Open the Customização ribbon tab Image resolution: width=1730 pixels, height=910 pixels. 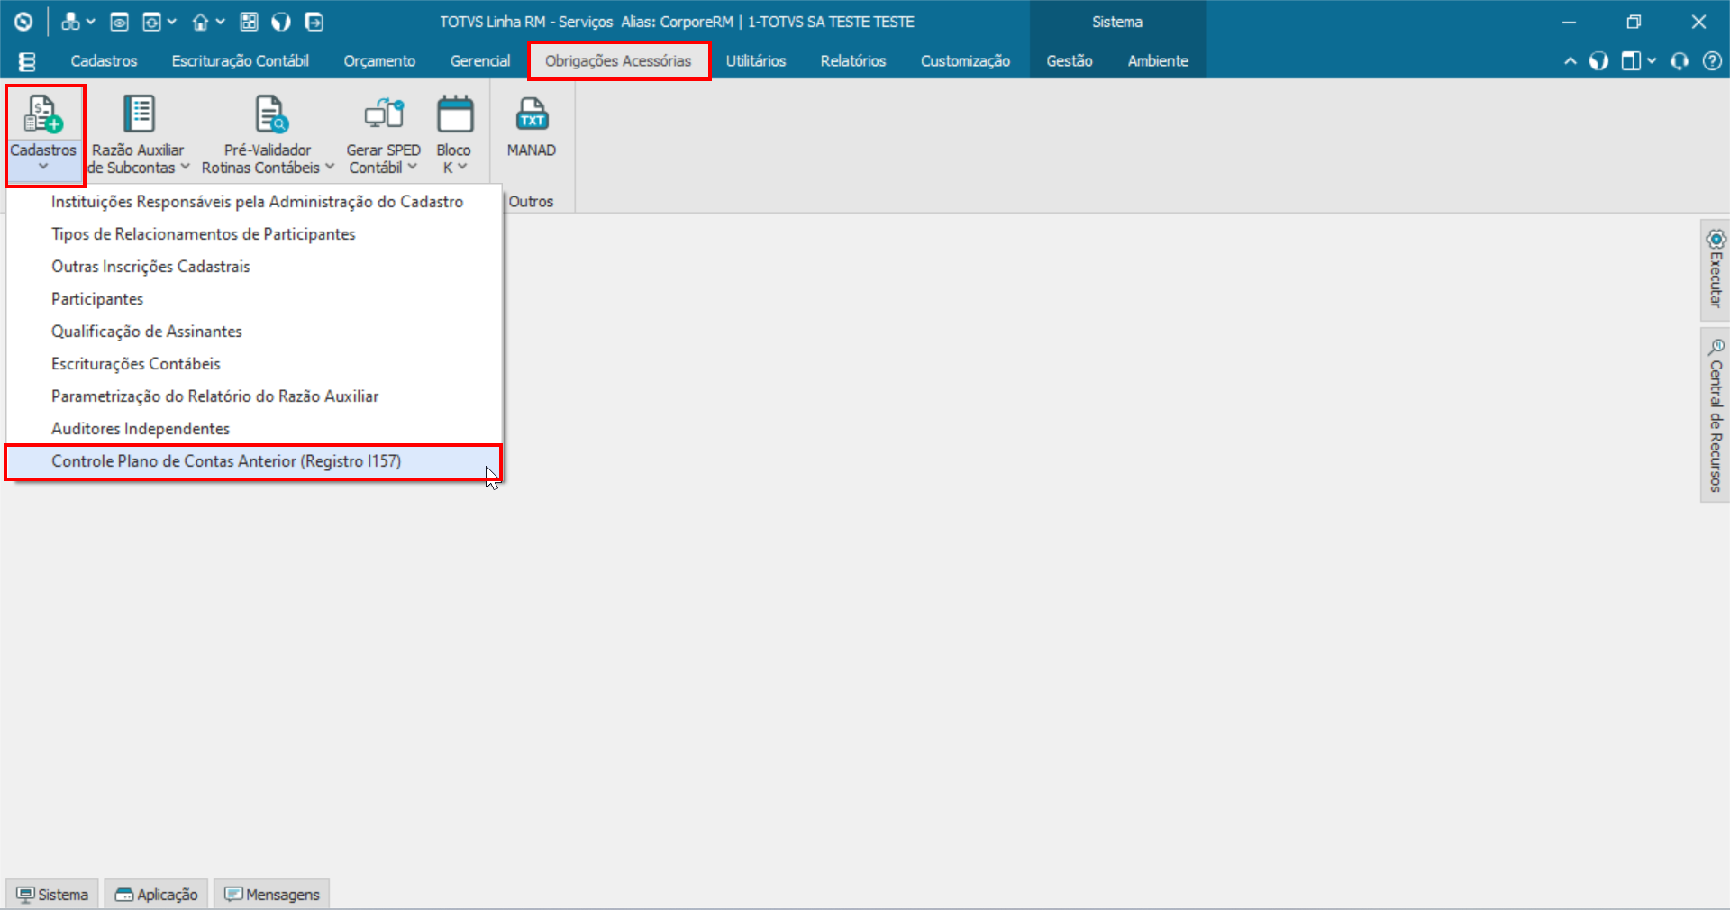965,61
